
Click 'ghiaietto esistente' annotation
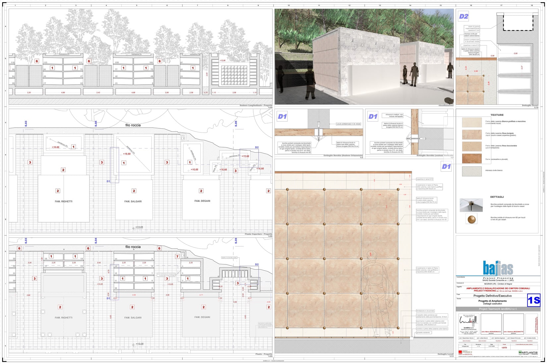pos(424,333)
